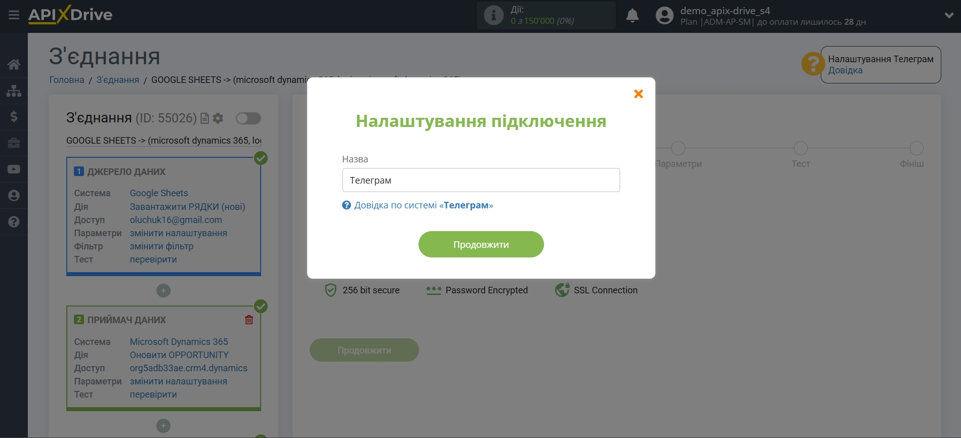
Task: Click the green Продовжити button in the dialog
Action: click(x=481, y=244)
